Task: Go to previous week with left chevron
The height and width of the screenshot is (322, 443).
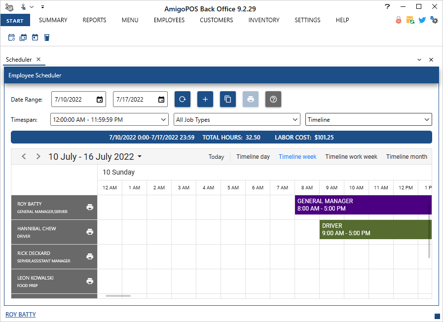Action: click(24, 157)
